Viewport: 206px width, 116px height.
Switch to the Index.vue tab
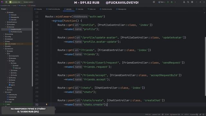click(x=91, y=9)
